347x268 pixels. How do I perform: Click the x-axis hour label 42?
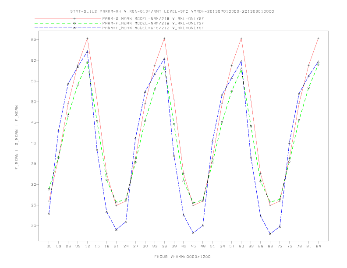[x=184, y=246]
